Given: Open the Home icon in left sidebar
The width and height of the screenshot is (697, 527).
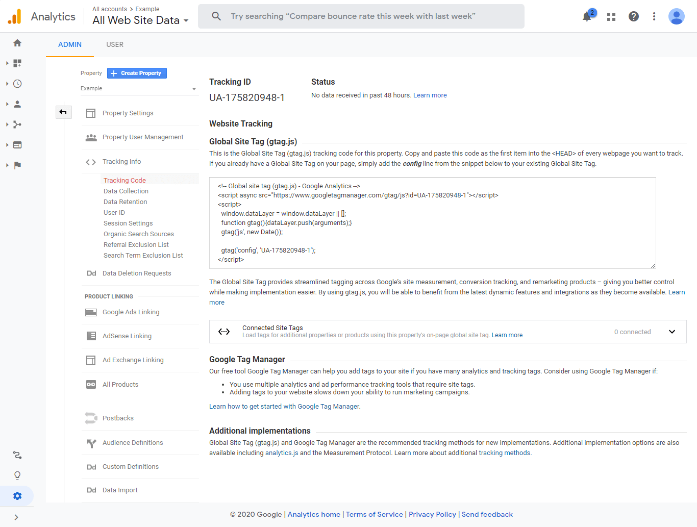Looking at the screenshot, I should [x=17, y=43].
